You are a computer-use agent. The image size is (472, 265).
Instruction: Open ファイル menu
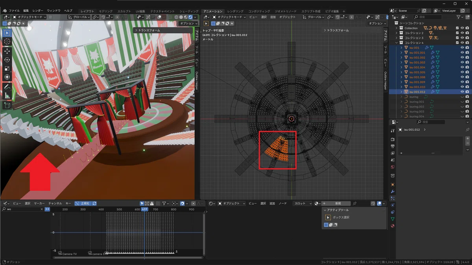click(14, 11)
